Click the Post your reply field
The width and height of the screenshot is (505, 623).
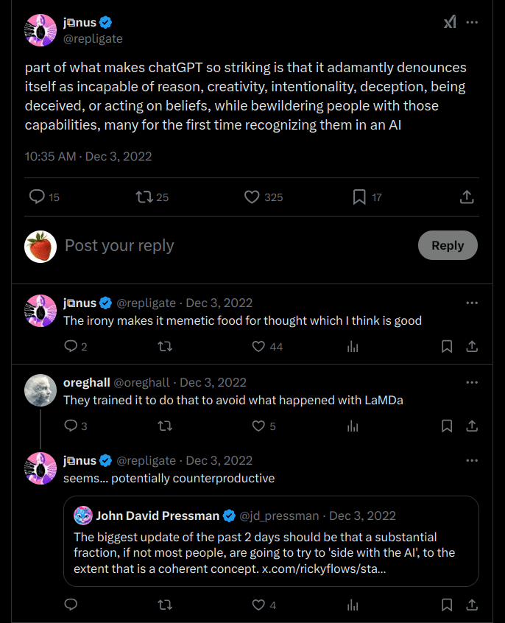(221, 246)
